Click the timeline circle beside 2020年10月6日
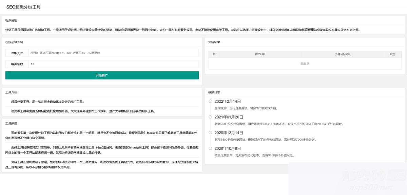 (x=210, y=148)
